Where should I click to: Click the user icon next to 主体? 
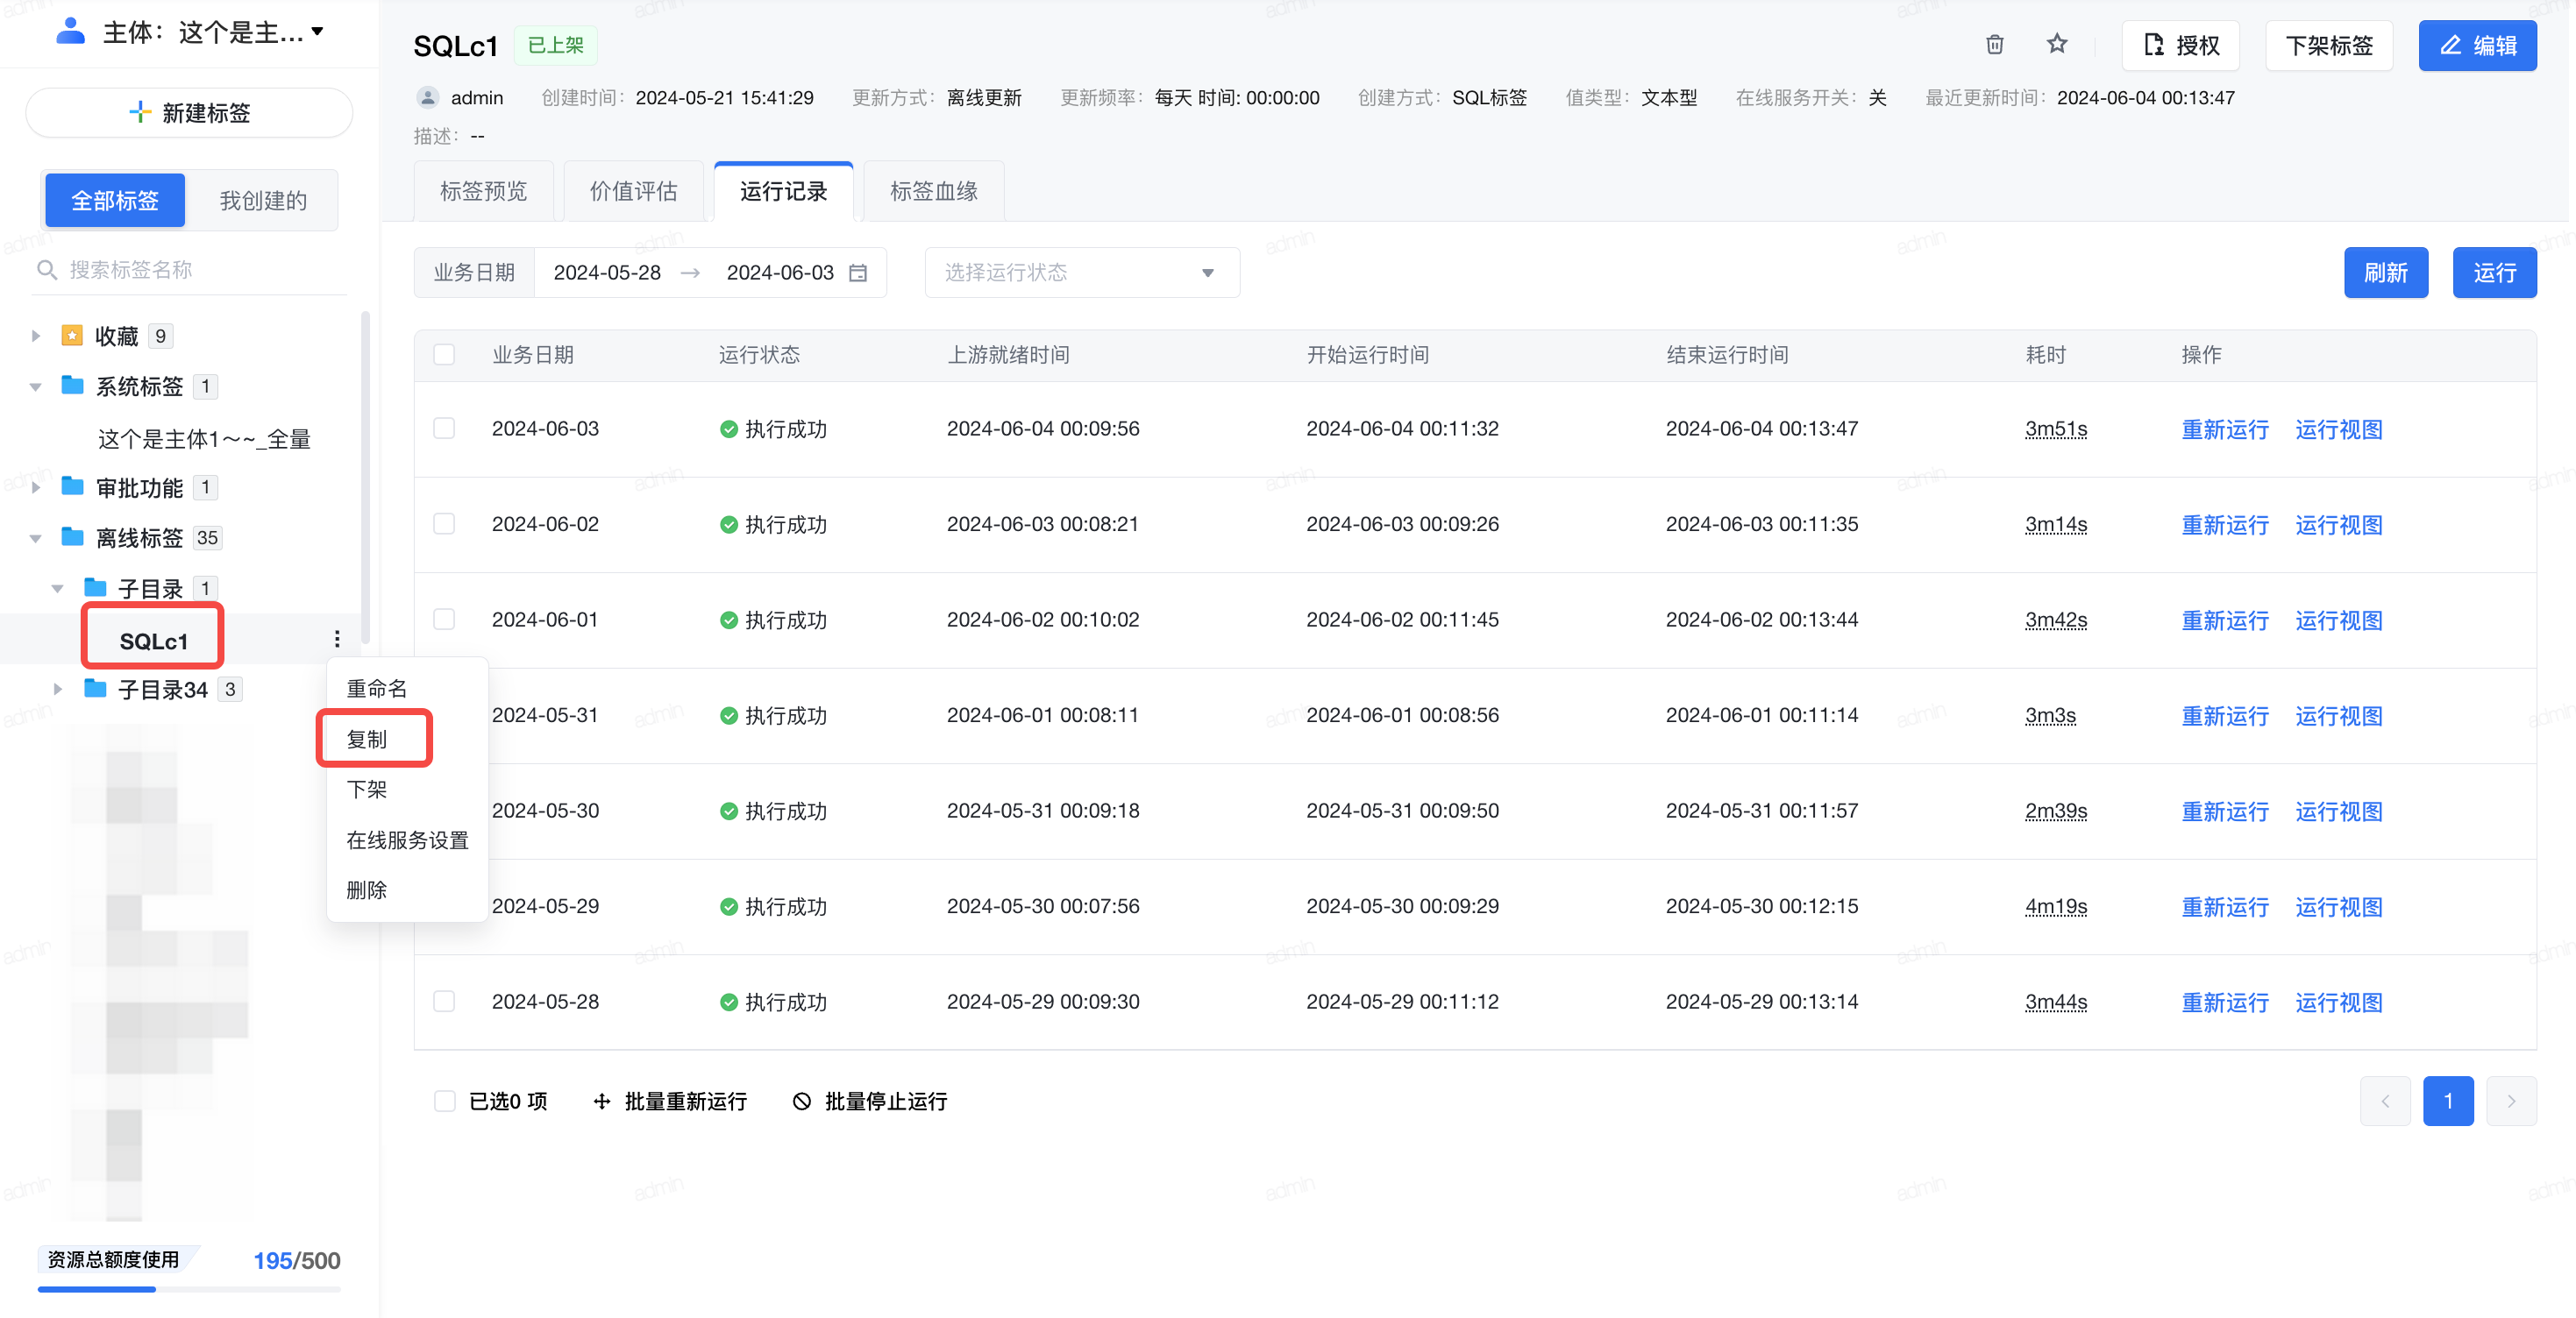[x=70, y=31]
